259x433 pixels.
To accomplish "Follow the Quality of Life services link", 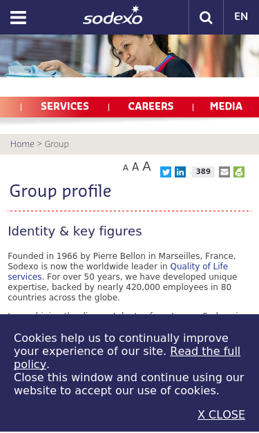I will coord(118,271).
